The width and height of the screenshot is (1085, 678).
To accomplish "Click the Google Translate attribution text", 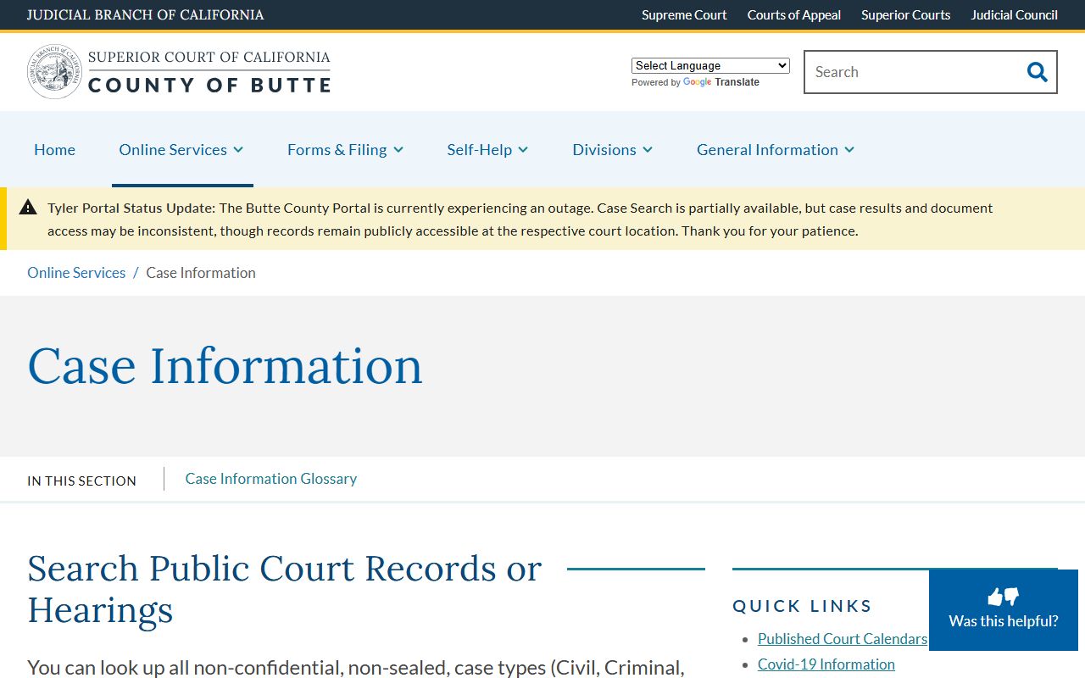I will 695,82.
